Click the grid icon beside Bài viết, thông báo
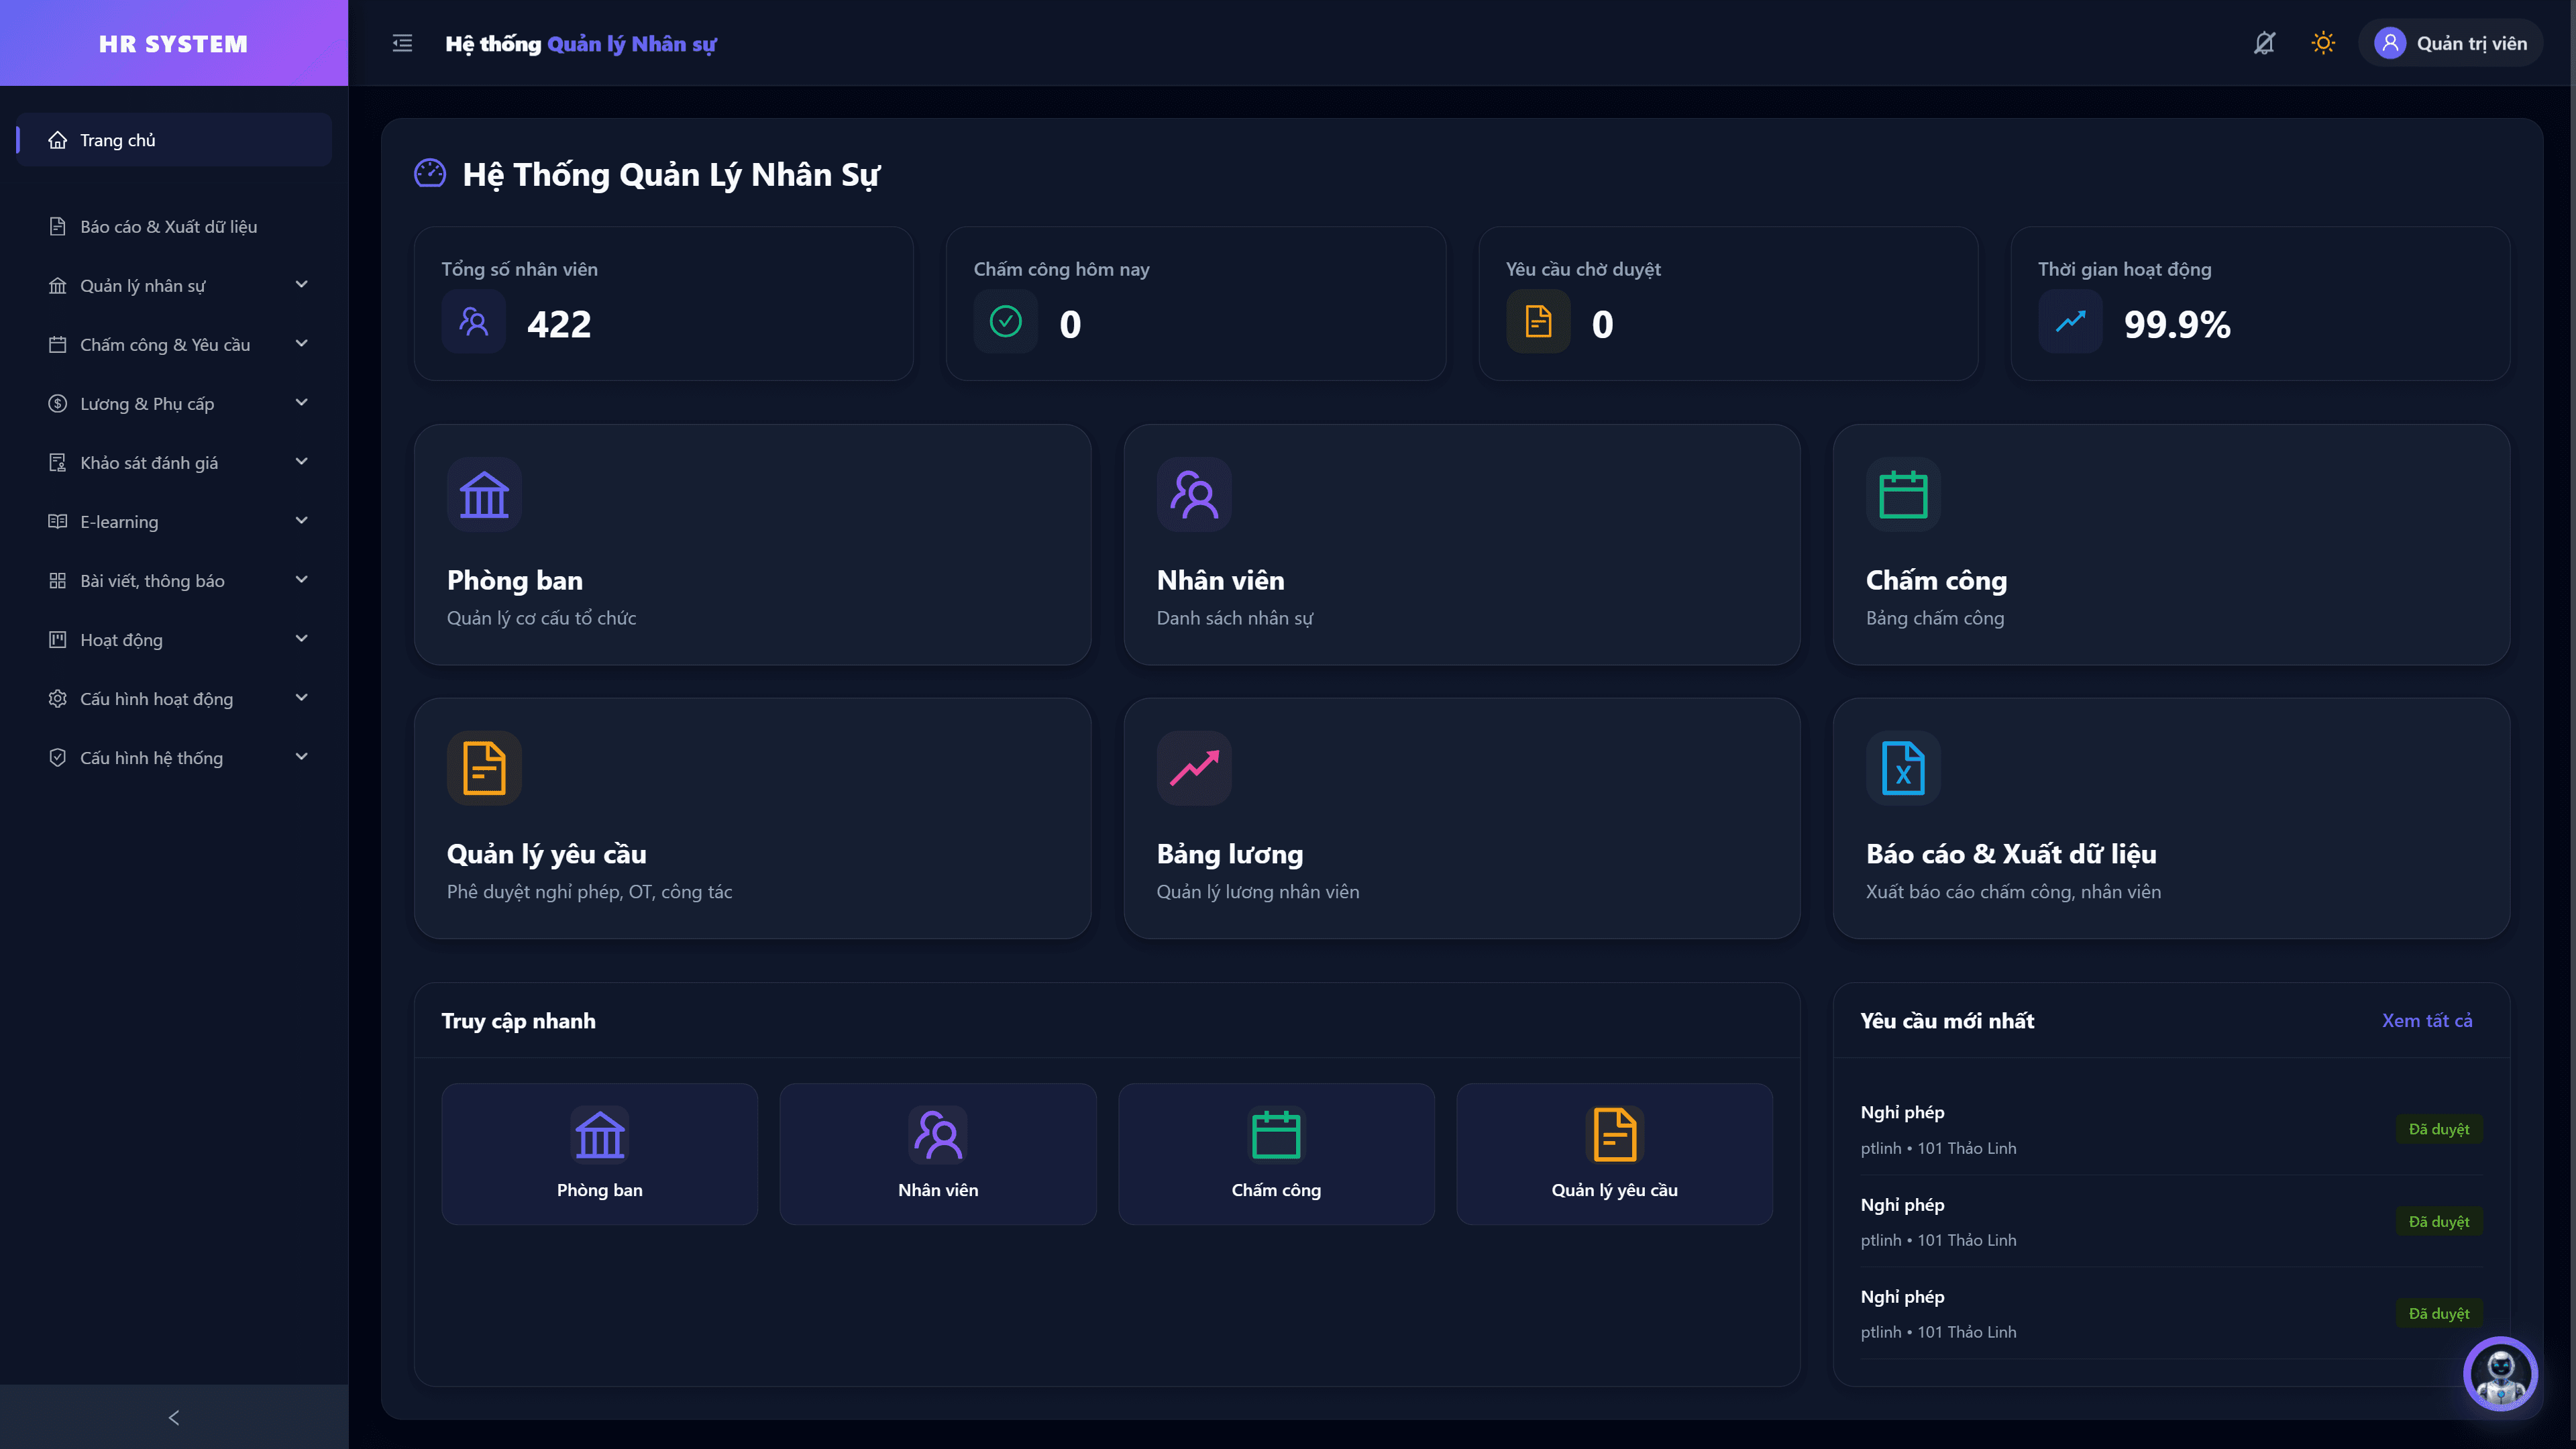This screenshot has width=2576, height=1449. pos(58,581)
